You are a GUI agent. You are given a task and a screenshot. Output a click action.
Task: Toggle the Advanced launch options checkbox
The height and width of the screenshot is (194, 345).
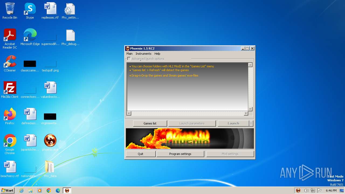click(129, 59)
